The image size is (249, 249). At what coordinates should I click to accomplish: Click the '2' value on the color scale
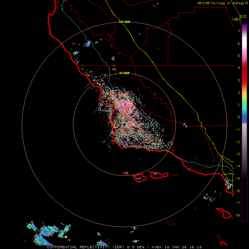click(239, 93)
